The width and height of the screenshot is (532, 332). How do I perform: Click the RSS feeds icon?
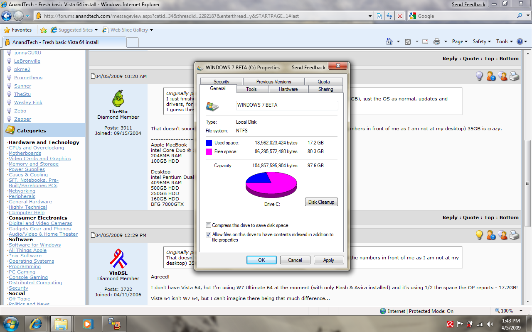coord(408,41)
